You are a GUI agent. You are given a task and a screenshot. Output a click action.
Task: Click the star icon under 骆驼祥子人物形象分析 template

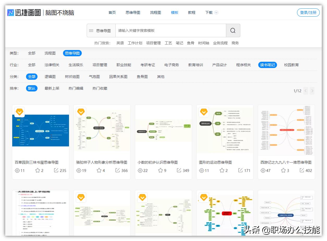point(99,170)
